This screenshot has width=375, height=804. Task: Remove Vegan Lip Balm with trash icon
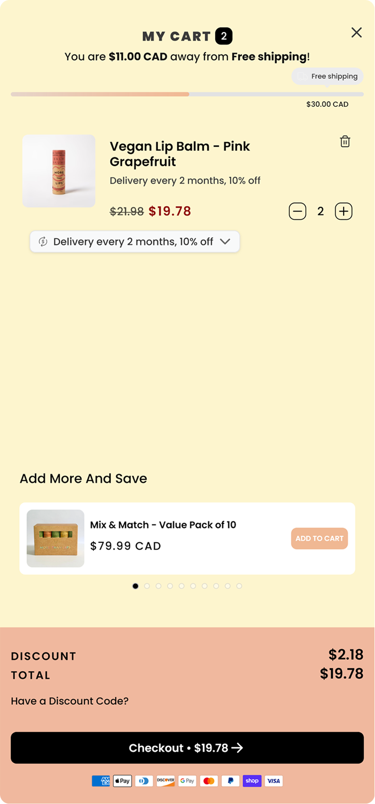[x=345, y=141]
